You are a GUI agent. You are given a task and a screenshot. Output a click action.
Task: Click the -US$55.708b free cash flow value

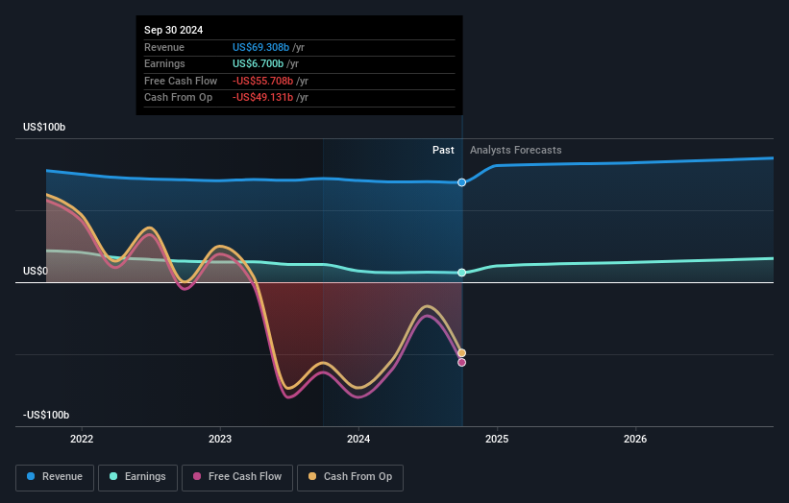[x=262, y=81]
